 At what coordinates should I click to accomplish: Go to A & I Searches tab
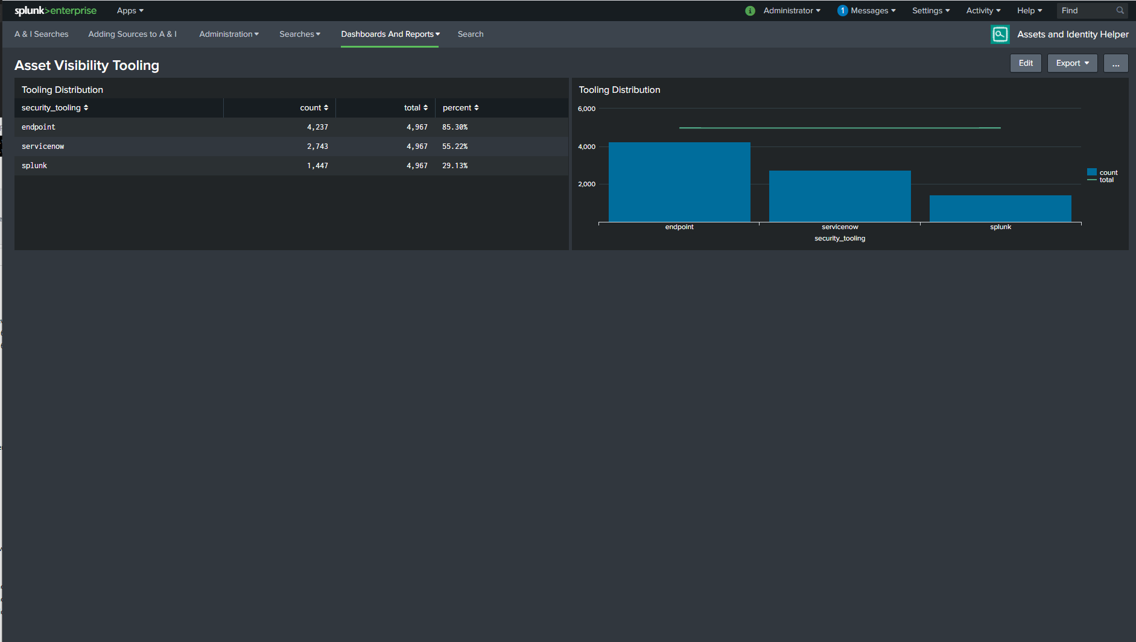coord(42,34)
